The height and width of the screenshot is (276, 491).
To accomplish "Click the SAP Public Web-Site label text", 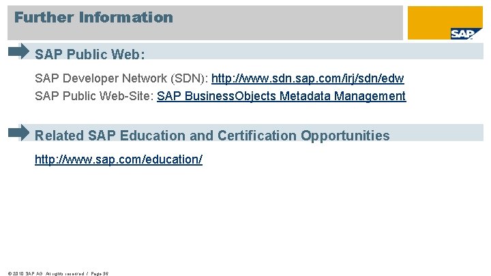I will click(x=94, y=96).
